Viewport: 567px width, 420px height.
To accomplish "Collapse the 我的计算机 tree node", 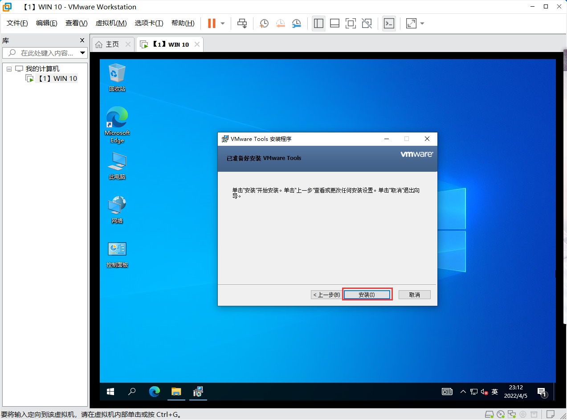I will pos(9,69).
